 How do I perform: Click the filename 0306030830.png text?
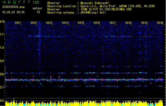click(13, 7)
